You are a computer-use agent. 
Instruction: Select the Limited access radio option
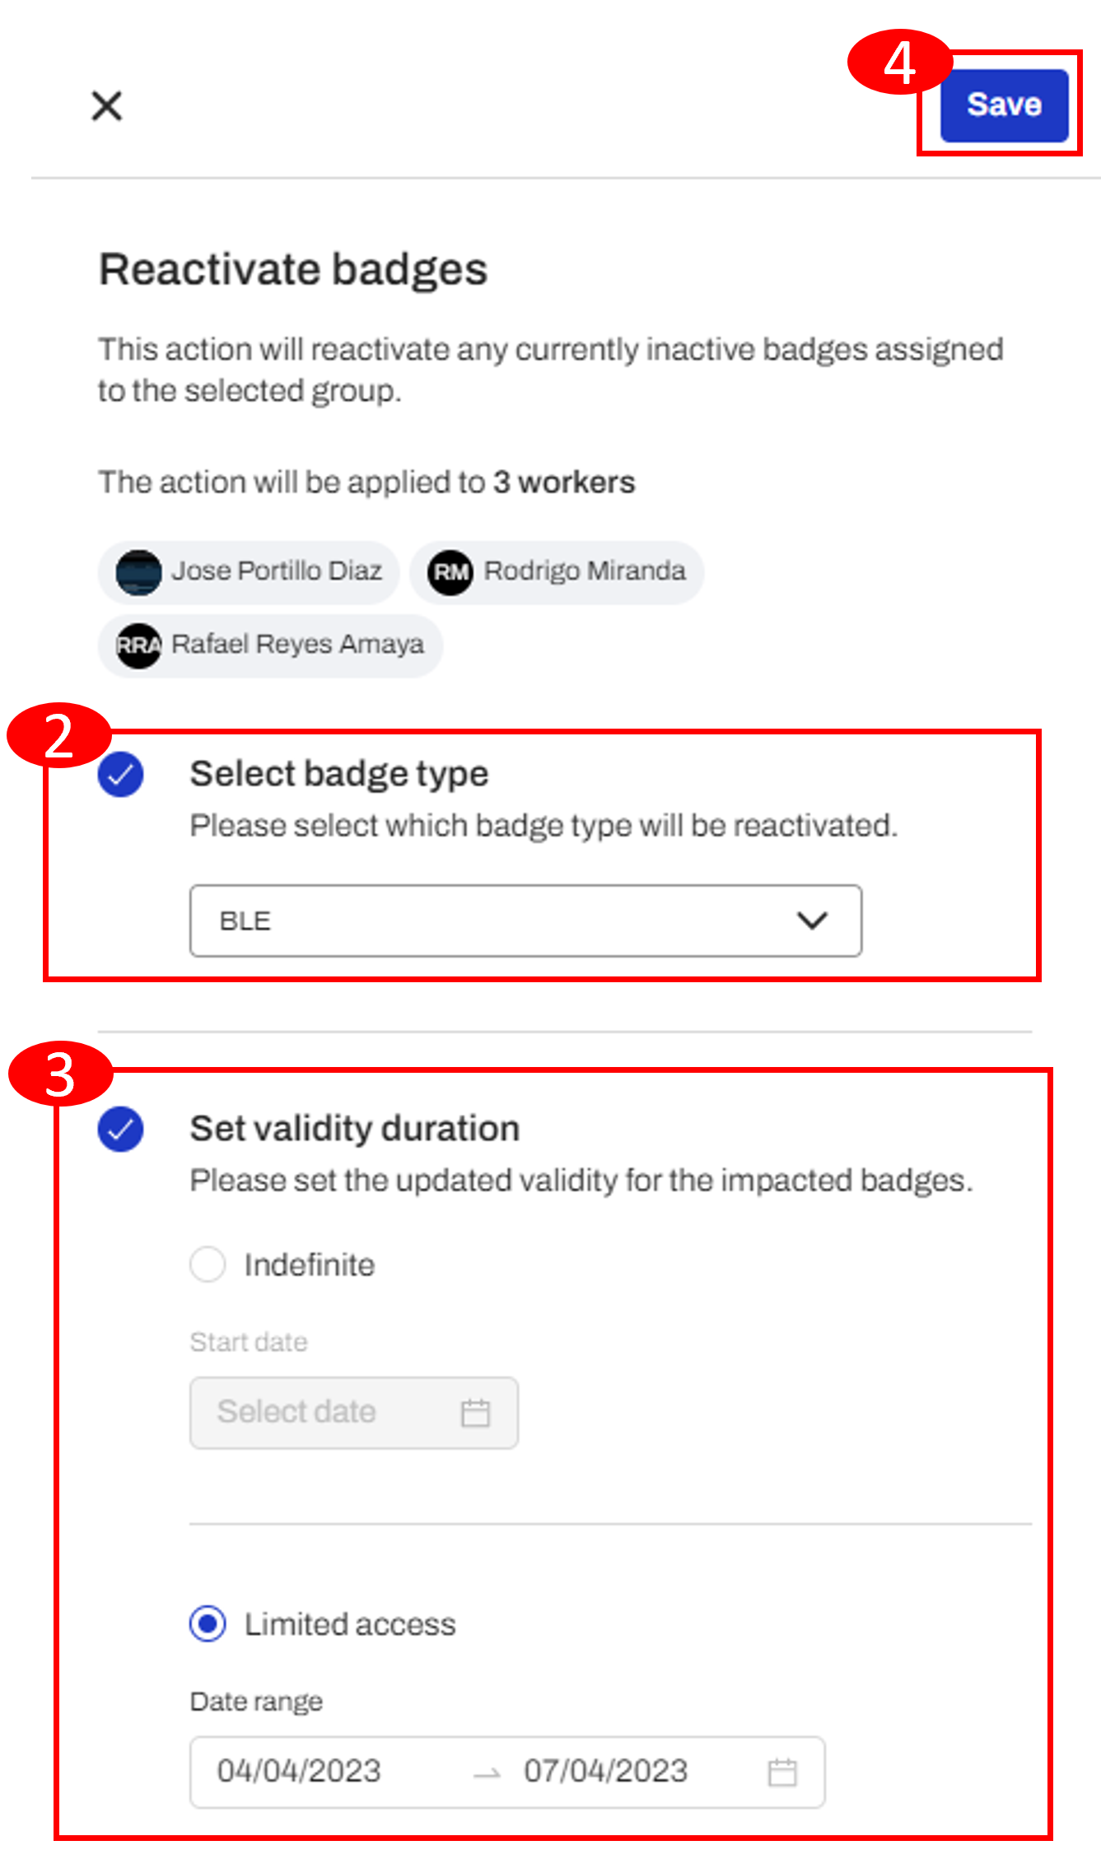click(x=208, y=1624)
